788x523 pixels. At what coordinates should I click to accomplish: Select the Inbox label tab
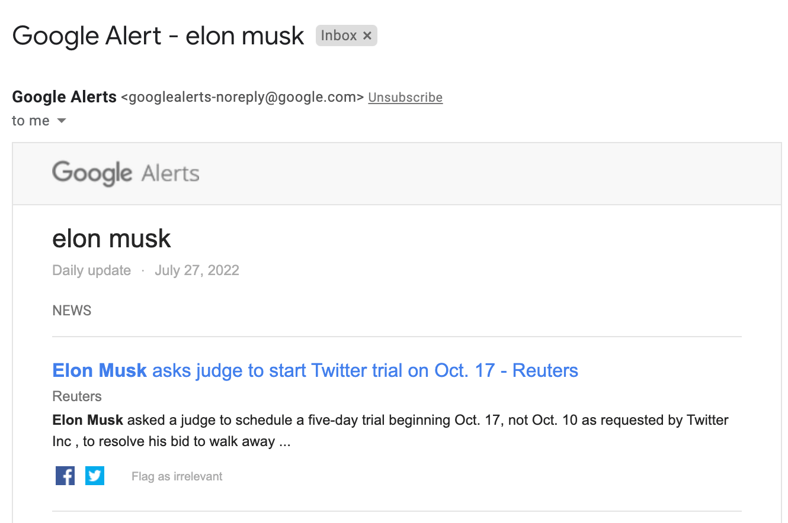coord(338,35)
